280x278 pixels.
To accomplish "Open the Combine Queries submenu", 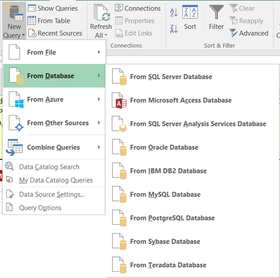I will (54, 147).
